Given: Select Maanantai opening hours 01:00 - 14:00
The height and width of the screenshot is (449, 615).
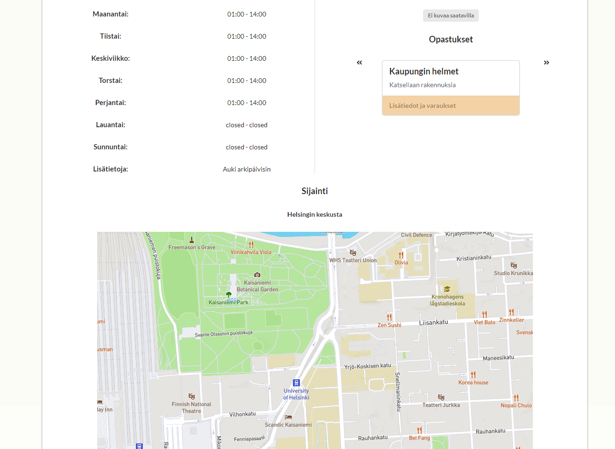Looking at the screenshot, I should [247, 14].
